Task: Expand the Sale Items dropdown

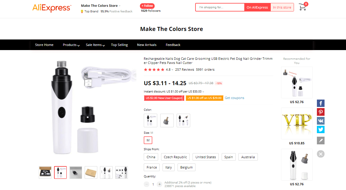Action: [x=95, y=45]
